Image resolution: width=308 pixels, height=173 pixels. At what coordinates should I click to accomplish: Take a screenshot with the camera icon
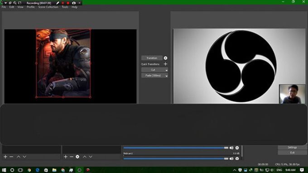(74, 3)
